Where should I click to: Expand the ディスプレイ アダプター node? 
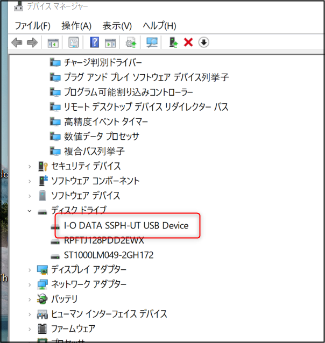pos(30,270)
